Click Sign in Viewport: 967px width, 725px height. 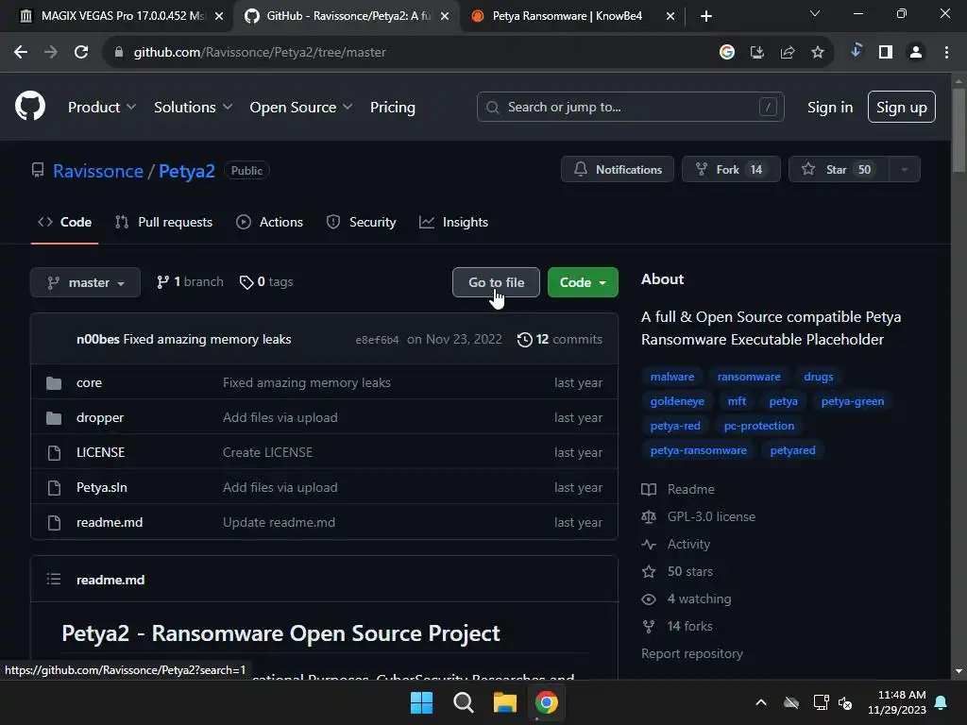point(830,108)
